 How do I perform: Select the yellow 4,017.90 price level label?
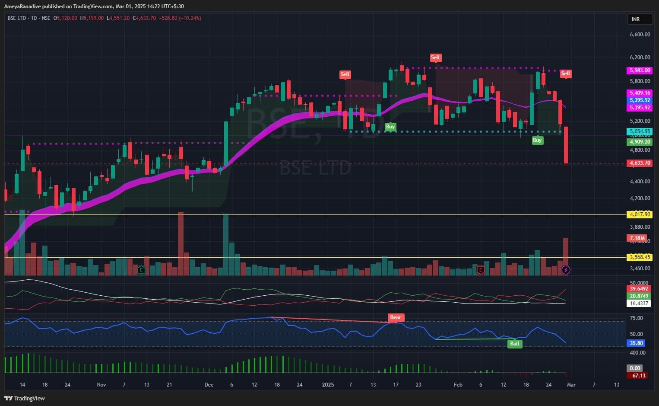(x=640, y=214)
